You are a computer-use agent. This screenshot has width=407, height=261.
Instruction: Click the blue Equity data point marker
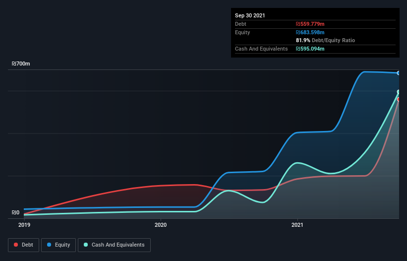click(x=399, y=73)
